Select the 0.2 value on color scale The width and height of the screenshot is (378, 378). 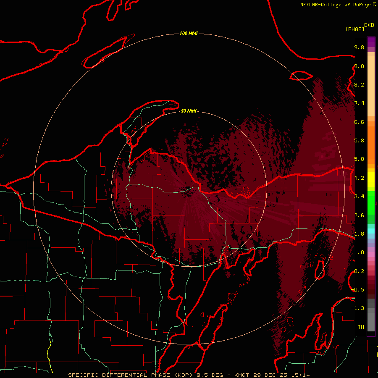coord(359,271)
